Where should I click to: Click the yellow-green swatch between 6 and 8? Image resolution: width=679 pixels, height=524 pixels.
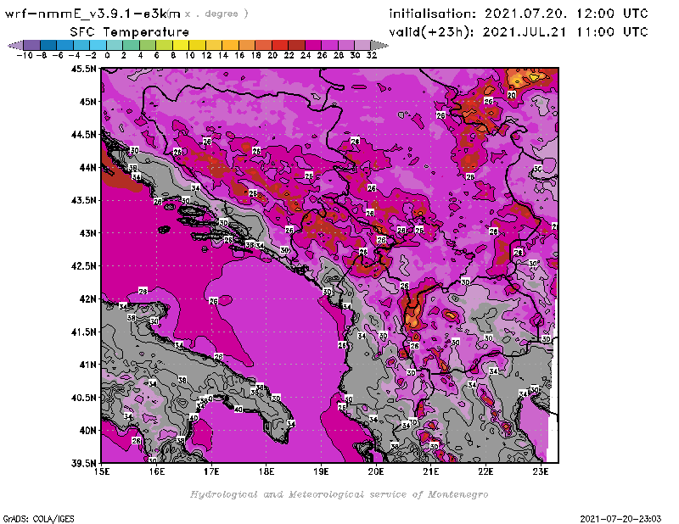(164, 45)
